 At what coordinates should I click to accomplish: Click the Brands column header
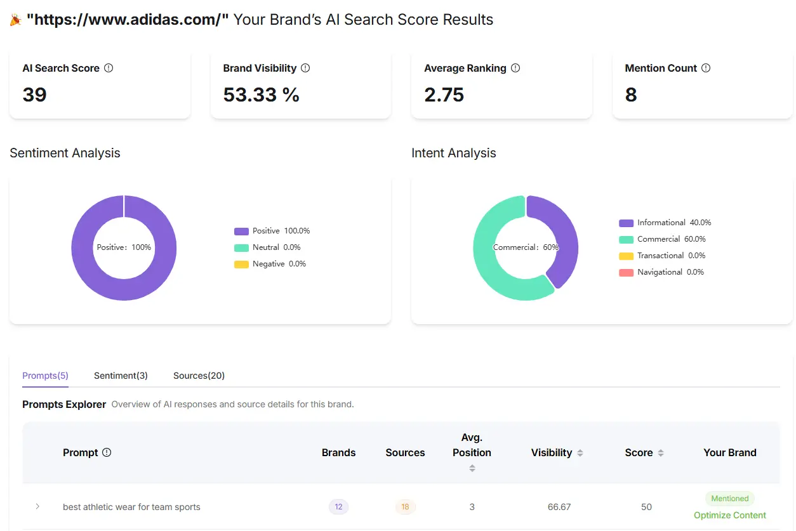[339, 452]
